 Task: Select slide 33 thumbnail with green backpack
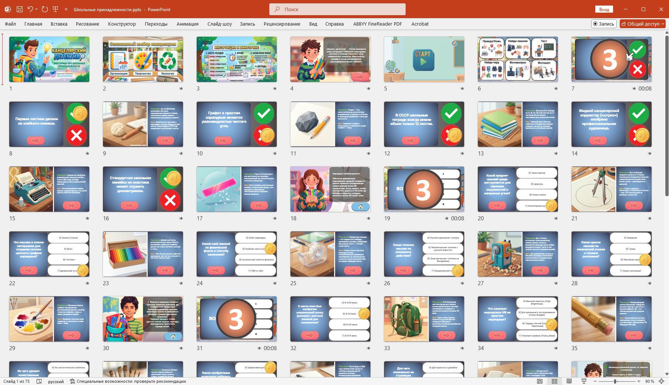[x=424, y=319]
